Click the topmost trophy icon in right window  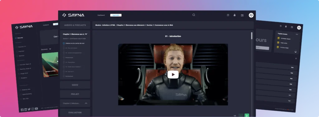279,38
